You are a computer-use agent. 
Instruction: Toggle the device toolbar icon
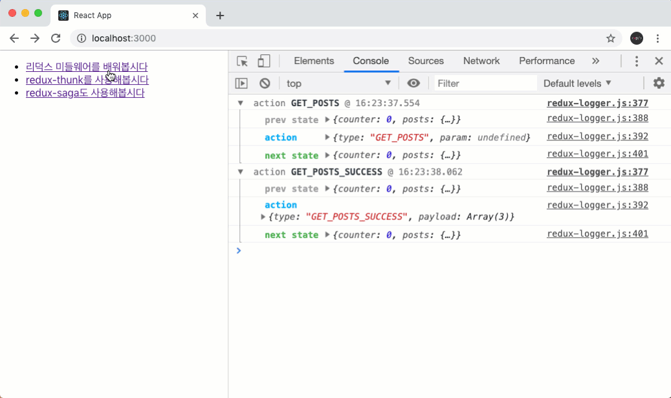tap(263, 61)
